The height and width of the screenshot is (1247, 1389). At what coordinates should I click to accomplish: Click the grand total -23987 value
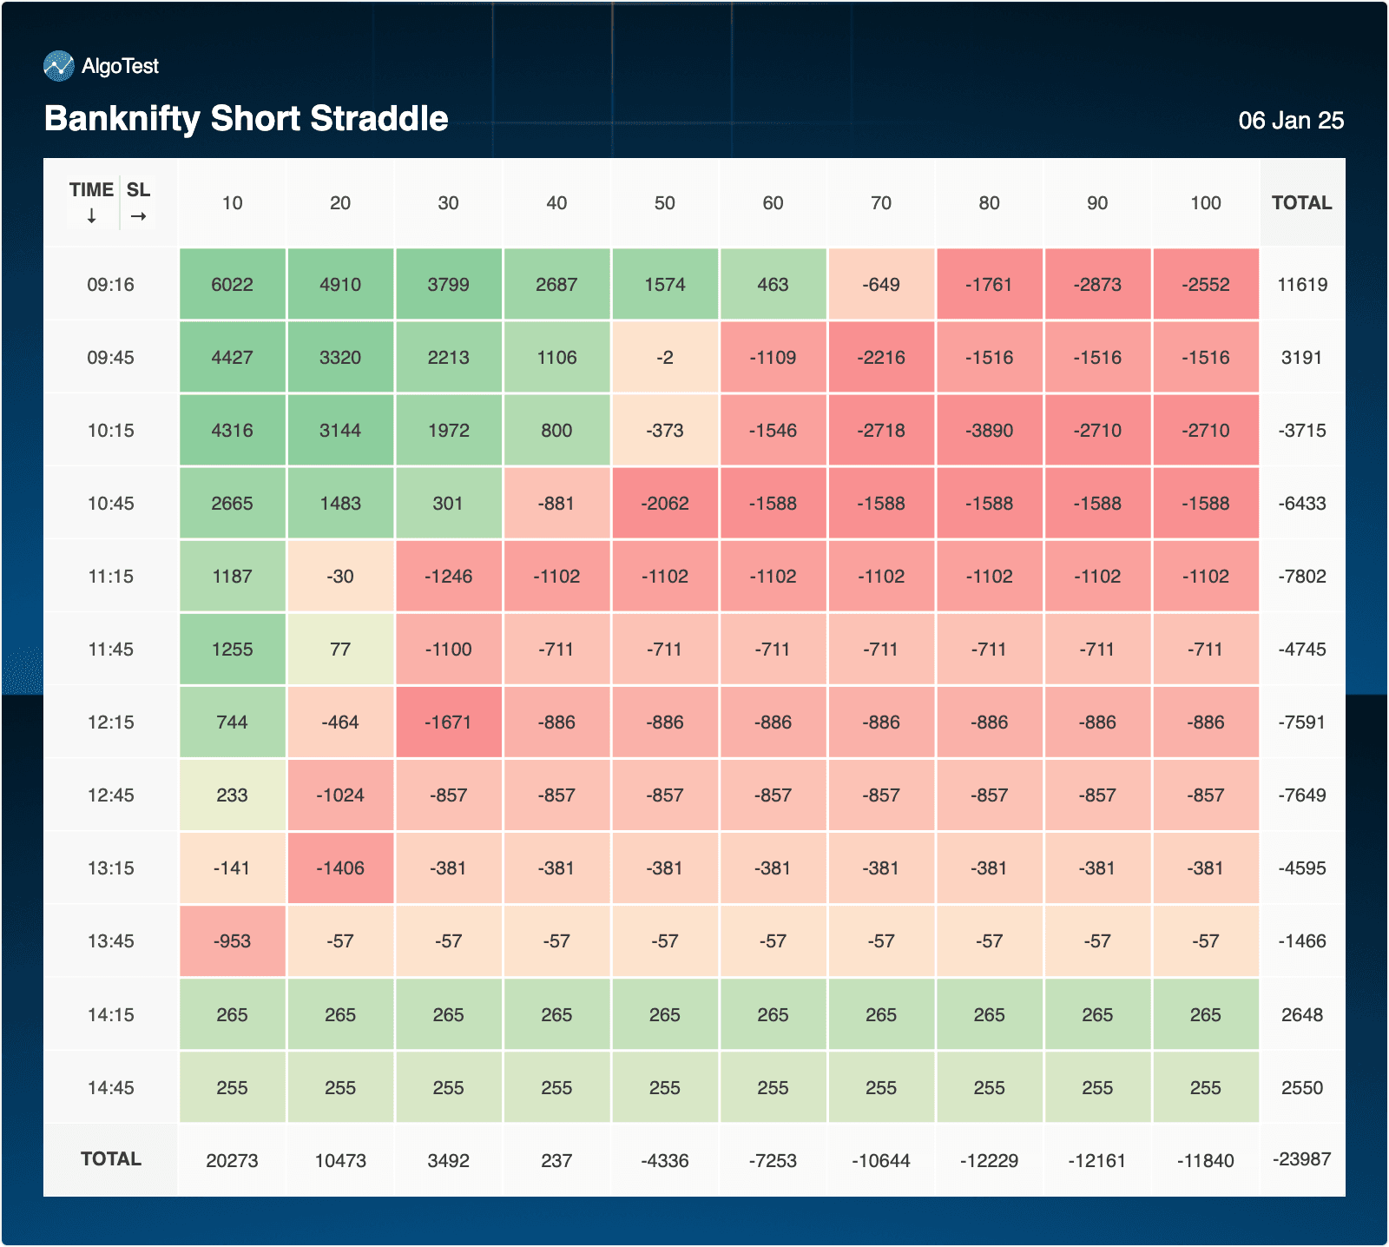pyautogui.click(x=1301, y=1159)
